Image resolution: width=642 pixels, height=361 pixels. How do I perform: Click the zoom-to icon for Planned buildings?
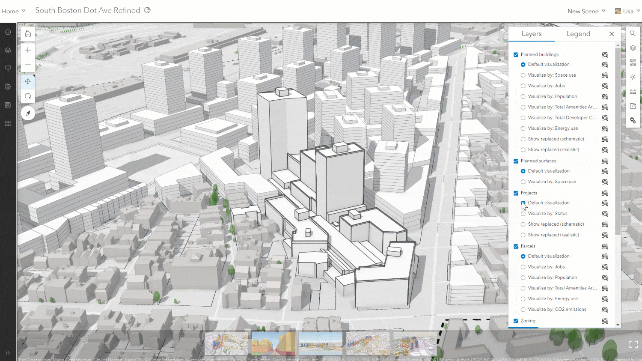click(x=605, y=55)
